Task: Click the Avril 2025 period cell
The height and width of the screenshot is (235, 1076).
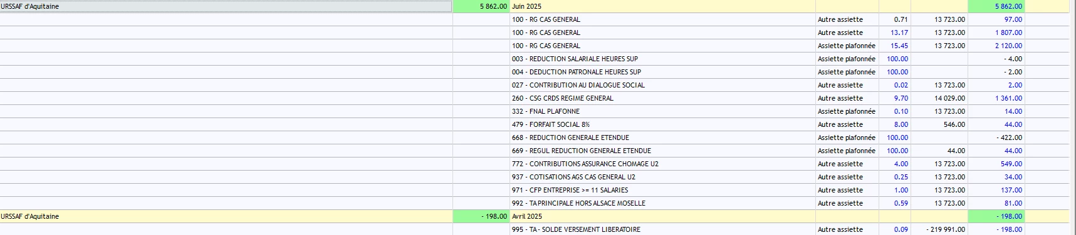Action: pos(662,216)
